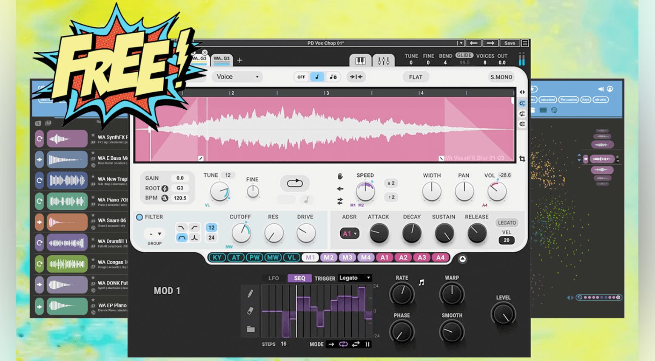The height and width of the screenshot is (361, 655).
Task: Toggle the OFF sync mode button
Action: (301, 77)
